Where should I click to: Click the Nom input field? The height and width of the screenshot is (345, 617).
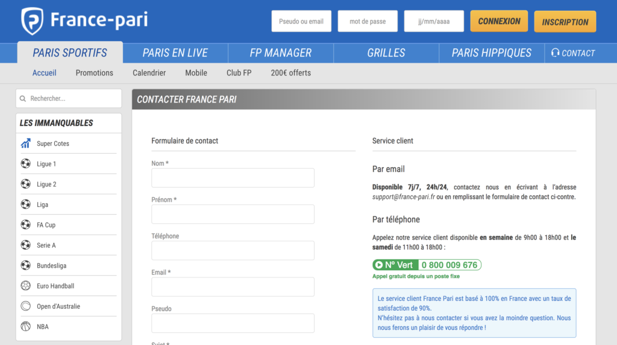(x=233, y=178)
